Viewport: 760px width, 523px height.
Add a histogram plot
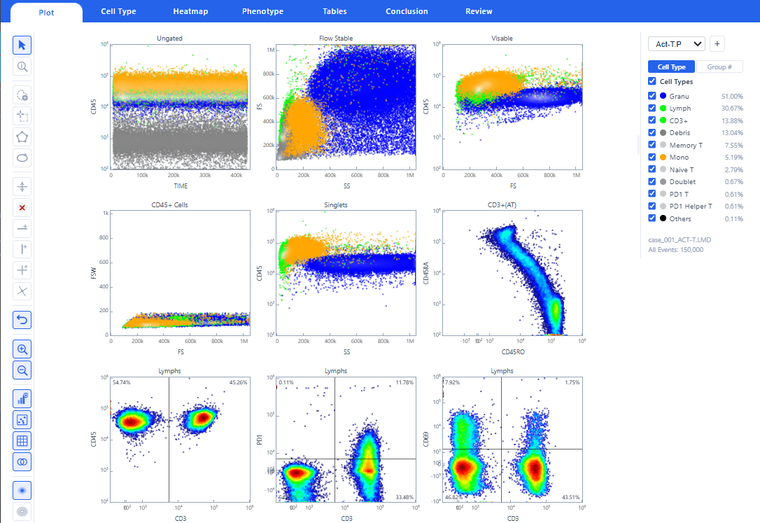[x=22, y=399]
